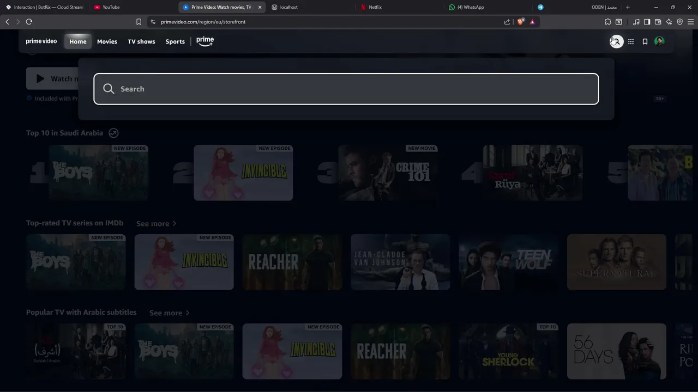Open the Watchlist bookmark icon in header
Screen dimensions: 698x392
tap(645, 41)
